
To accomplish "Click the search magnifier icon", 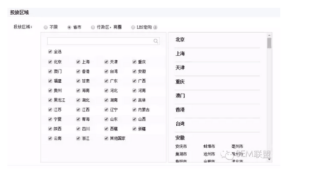I will (x=156, y=41).
